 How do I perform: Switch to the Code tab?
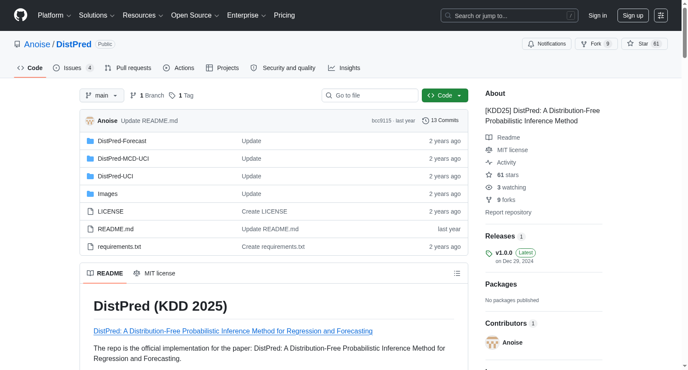point(30,68)
